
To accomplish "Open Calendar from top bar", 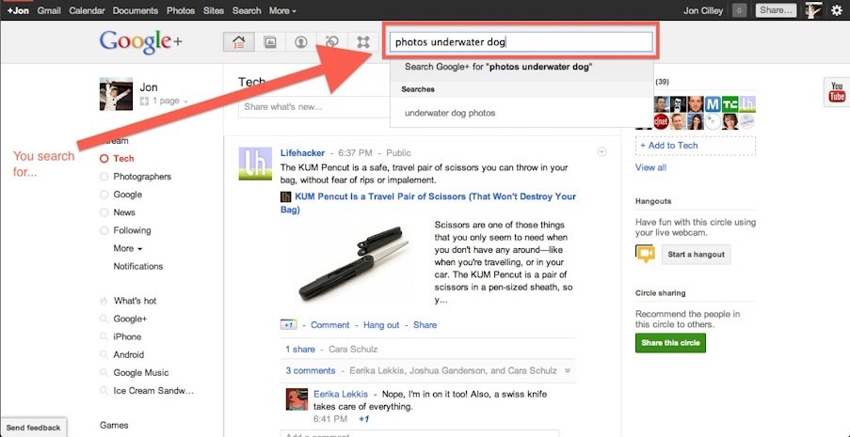I will (87, 10).
